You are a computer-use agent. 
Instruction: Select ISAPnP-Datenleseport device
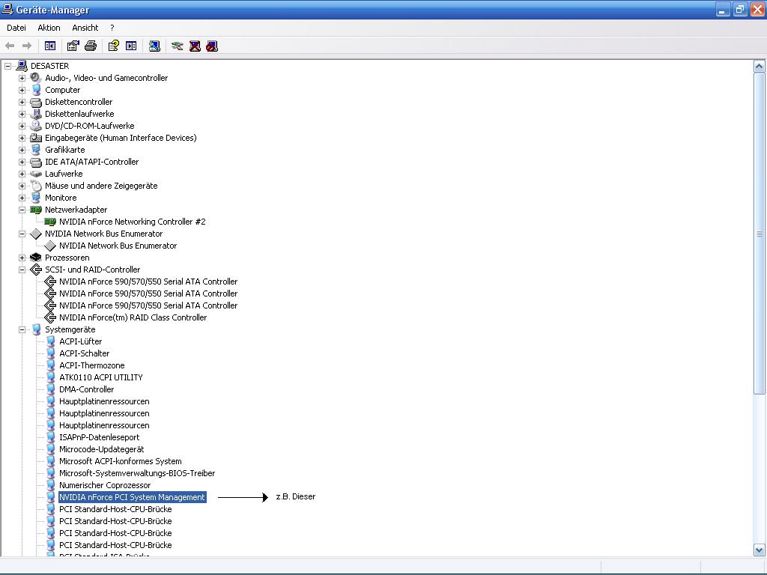[x=100, y=437]
